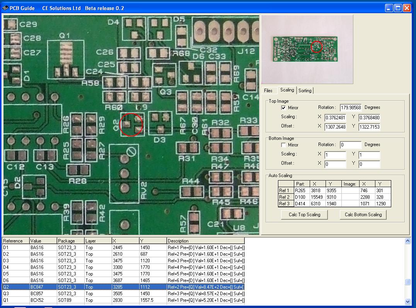Open the Sorting tab
Viewport: 416px width, 308px height.
(x=305, y=91)
